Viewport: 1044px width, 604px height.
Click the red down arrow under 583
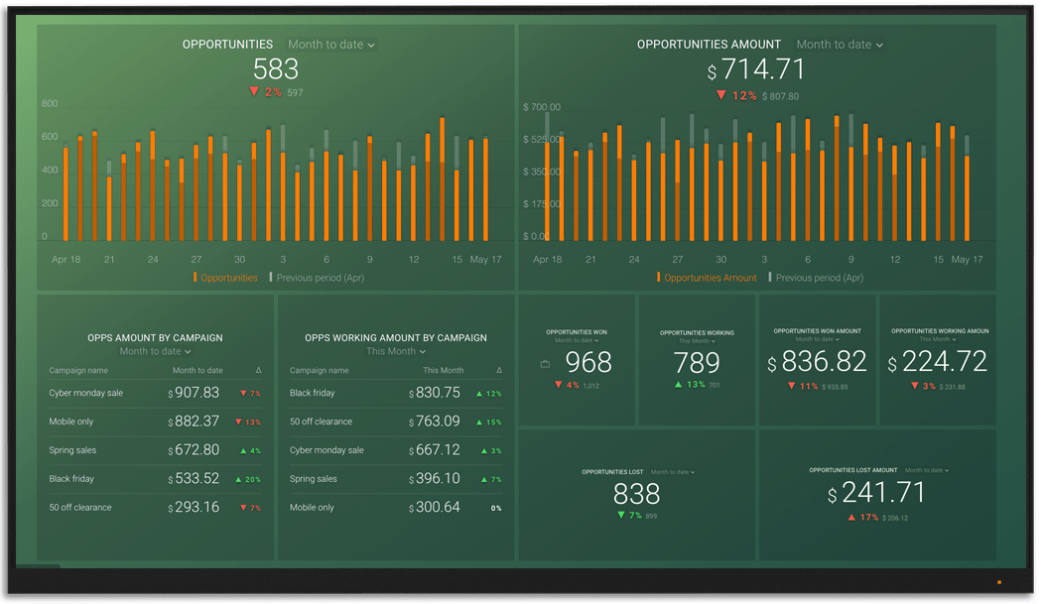pyautogui.click(x=254, y=92)
